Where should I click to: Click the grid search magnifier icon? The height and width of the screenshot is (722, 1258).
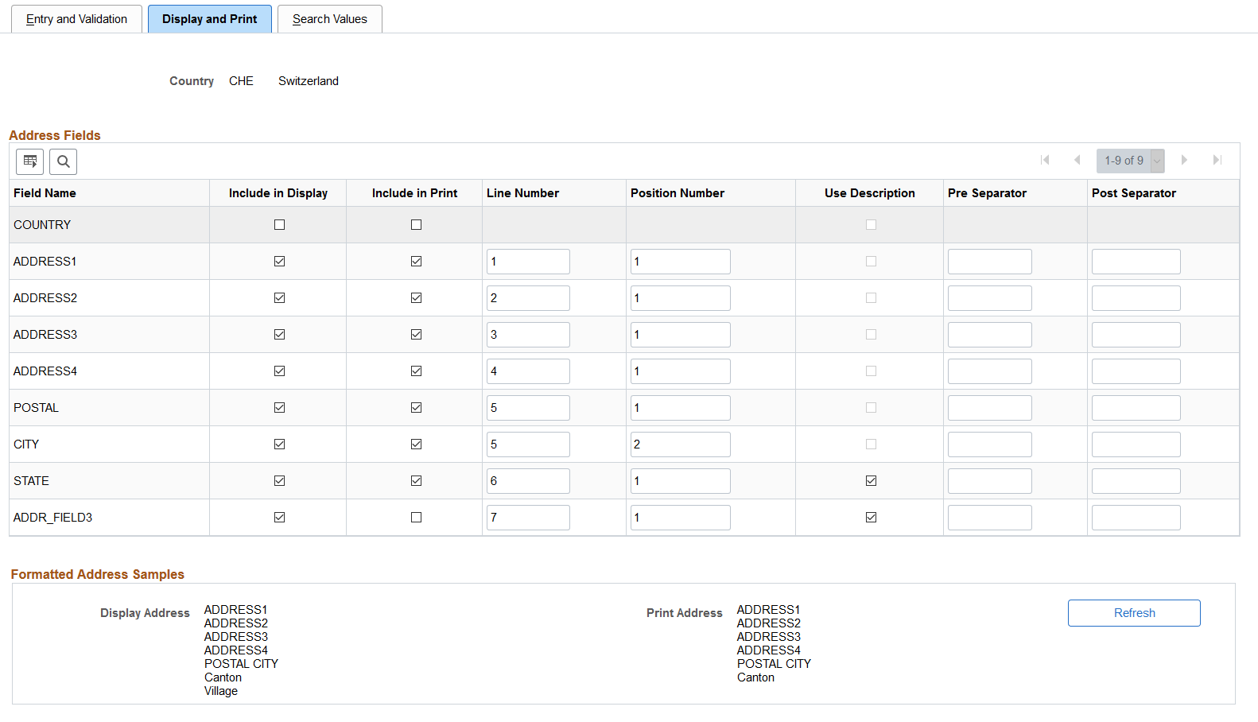[64, 161]
